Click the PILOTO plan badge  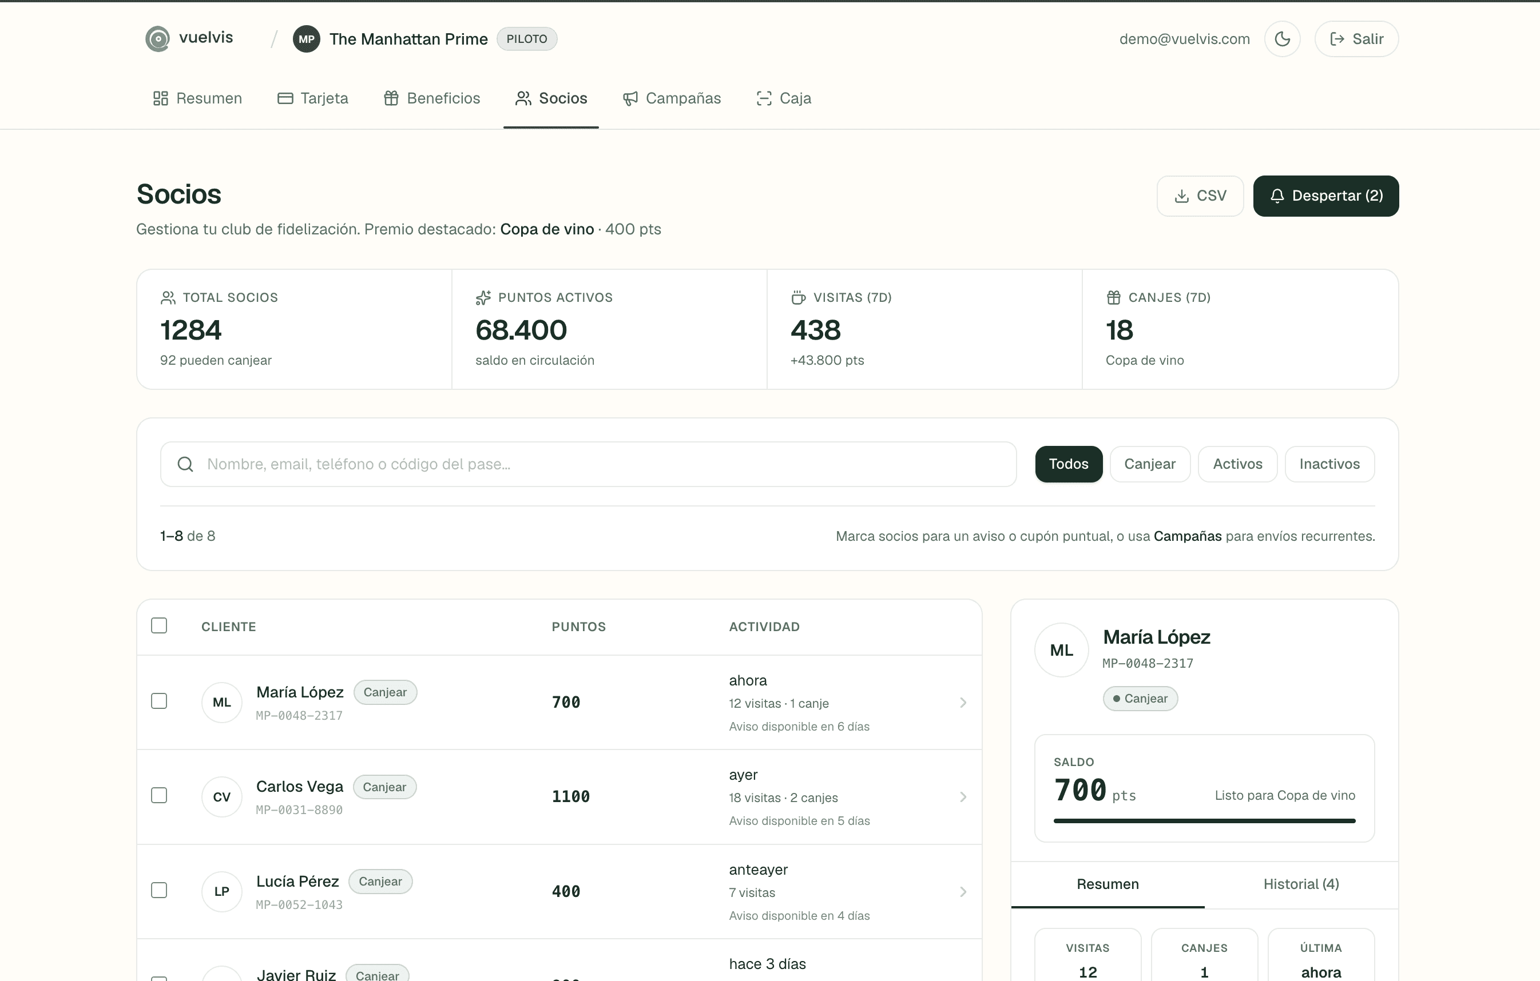pyautogui.click(x=527, y=39)
